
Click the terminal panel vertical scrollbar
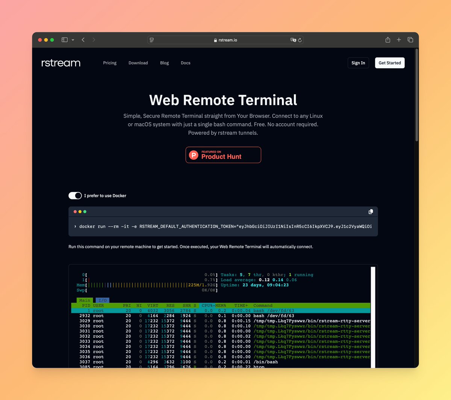click(x=373, y=317)
